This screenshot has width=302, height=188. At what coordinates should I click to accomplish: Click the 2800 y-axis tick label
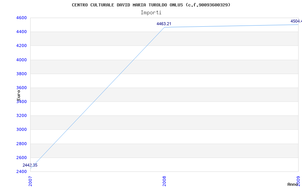22,144
